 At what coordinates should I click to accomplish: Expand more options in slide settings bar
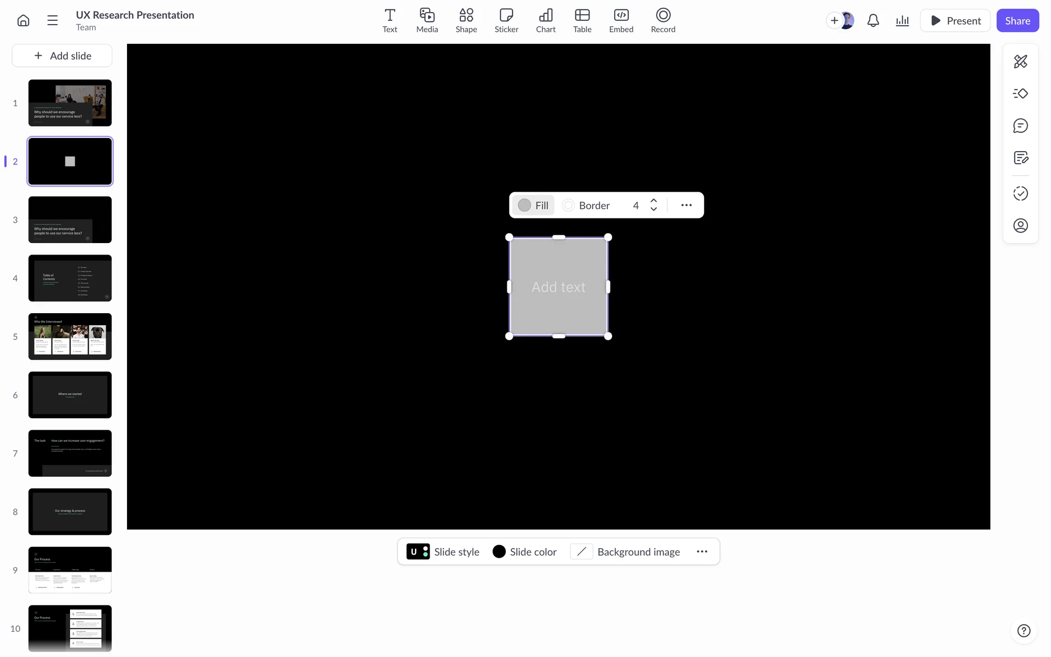(702, 552)
